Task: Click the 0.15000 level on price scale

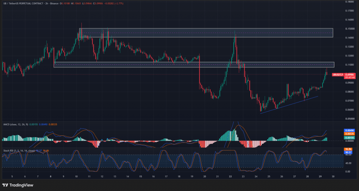Action: pos(349,29)
